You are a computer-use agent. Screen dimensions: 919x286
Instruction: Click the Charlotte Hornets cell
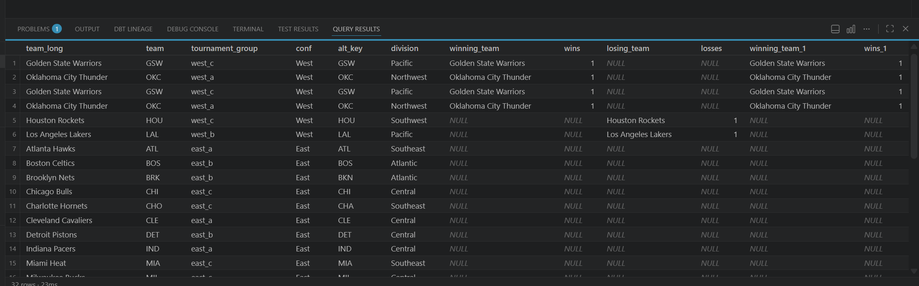click(x=57, y=206)
